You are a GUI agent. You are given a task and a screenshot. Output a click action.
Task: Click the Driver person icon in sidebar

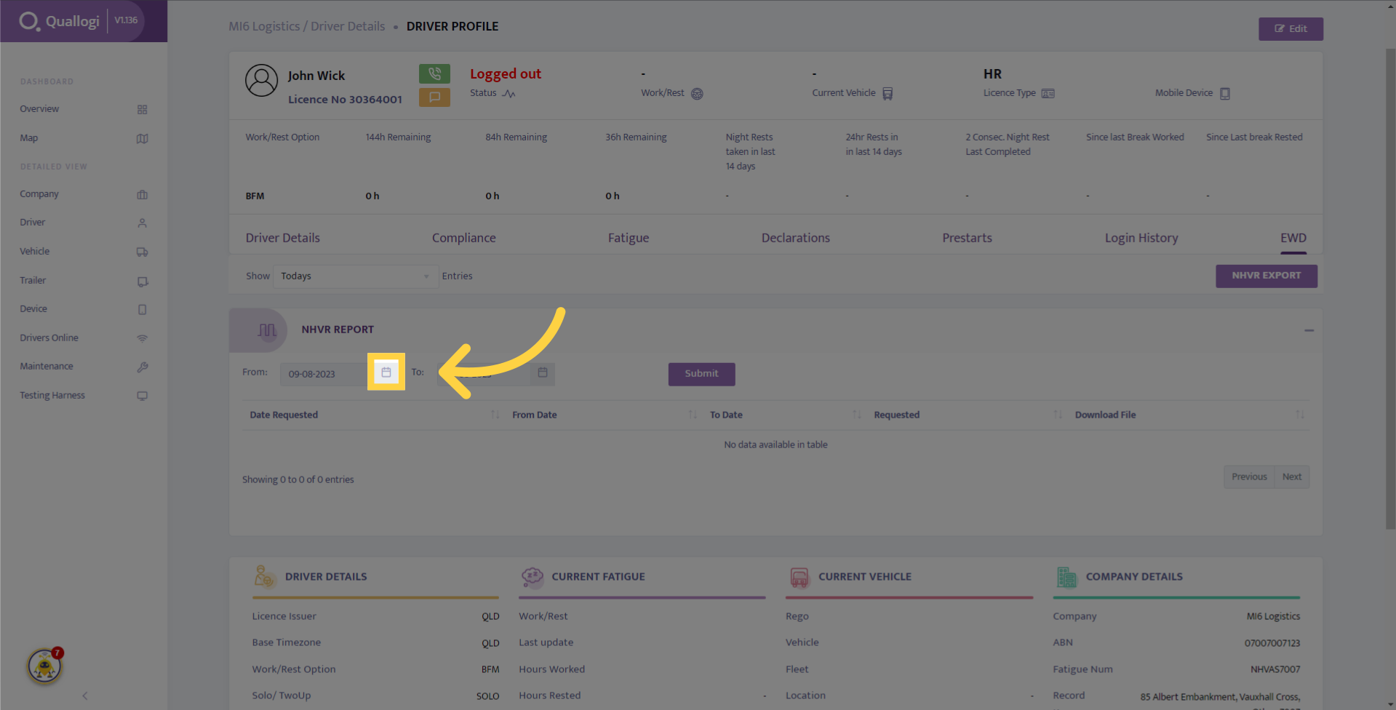pyautogui.click(x=143, y=223)
